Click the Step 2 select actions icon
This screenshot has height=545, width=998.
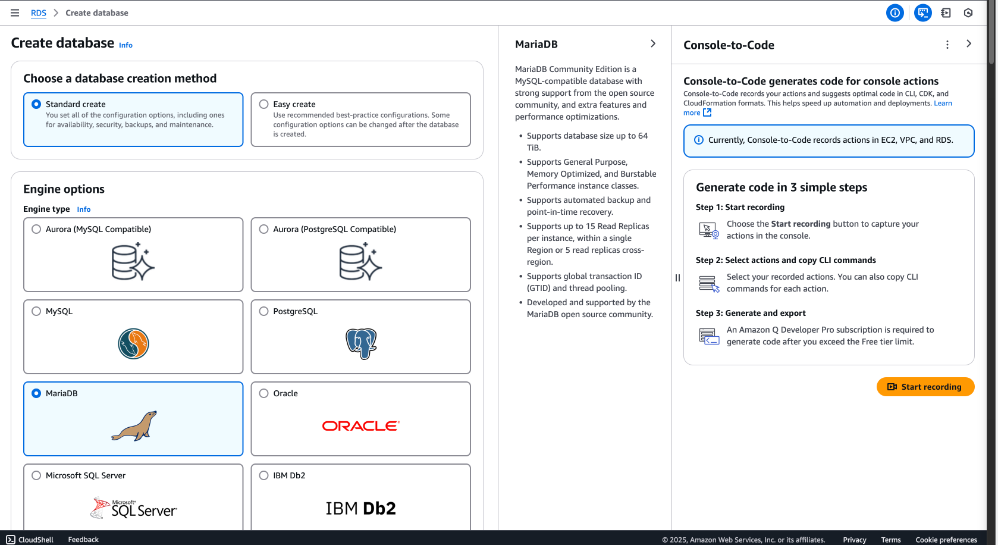pos(709,283)
